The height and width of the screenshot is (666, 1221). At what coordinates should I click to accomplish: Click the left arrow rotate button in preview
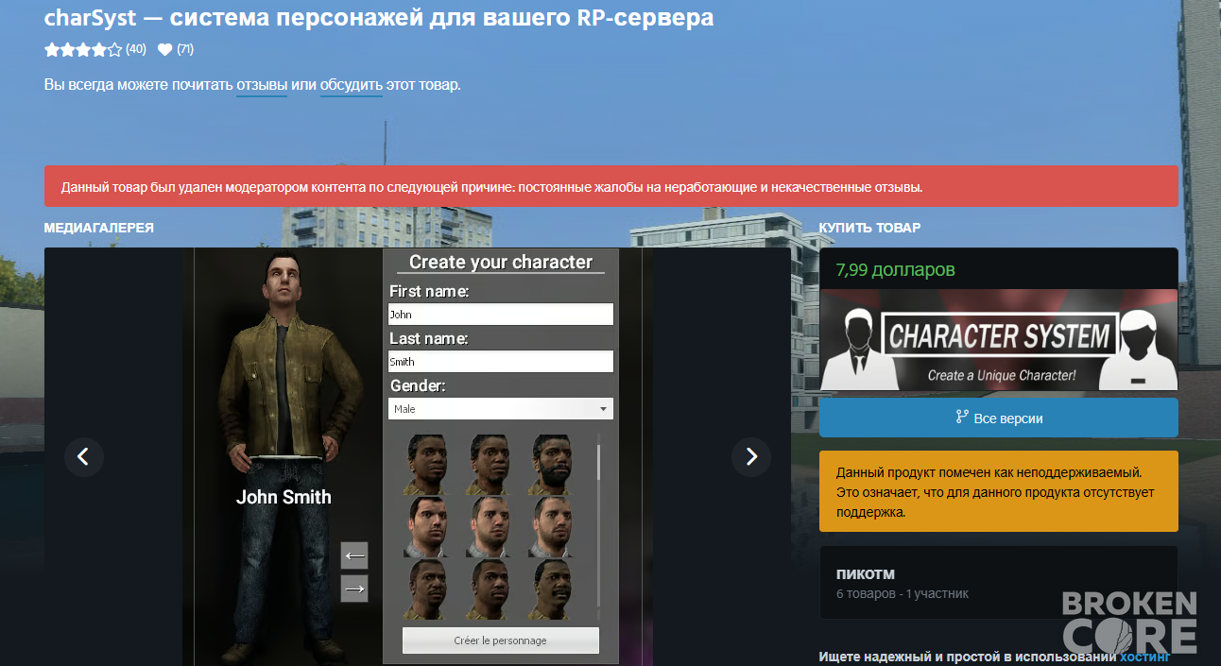pos(354,555)
